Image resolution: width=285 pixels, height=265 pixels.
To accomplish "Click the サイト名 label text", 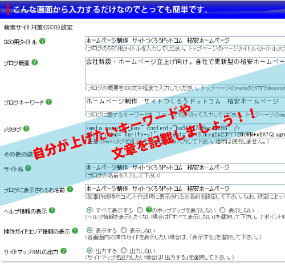I will tap(14, 168).
